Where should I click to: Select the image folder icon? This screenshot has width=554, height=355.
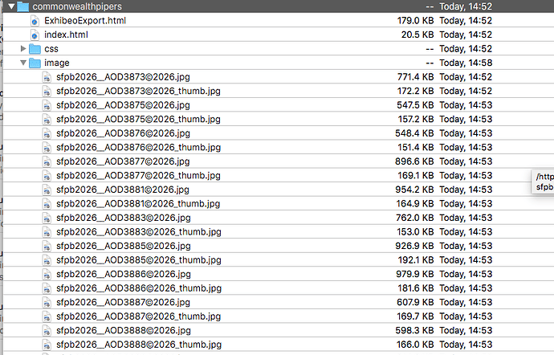click(x=35, y=63)
